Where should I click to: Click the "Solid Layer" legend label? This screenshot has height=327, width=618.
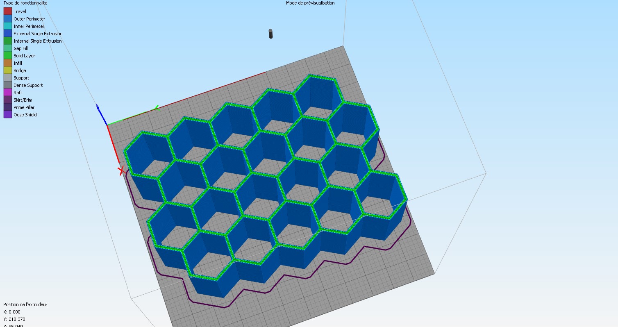24,56
